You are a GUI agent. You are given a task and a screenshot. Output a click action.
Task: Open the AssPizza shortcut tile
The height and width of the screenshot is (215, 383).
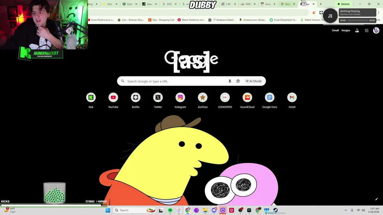[203, 101]
